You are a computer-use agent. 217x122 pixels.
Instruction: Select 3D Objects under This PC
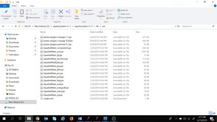click(x=14, y=69)
